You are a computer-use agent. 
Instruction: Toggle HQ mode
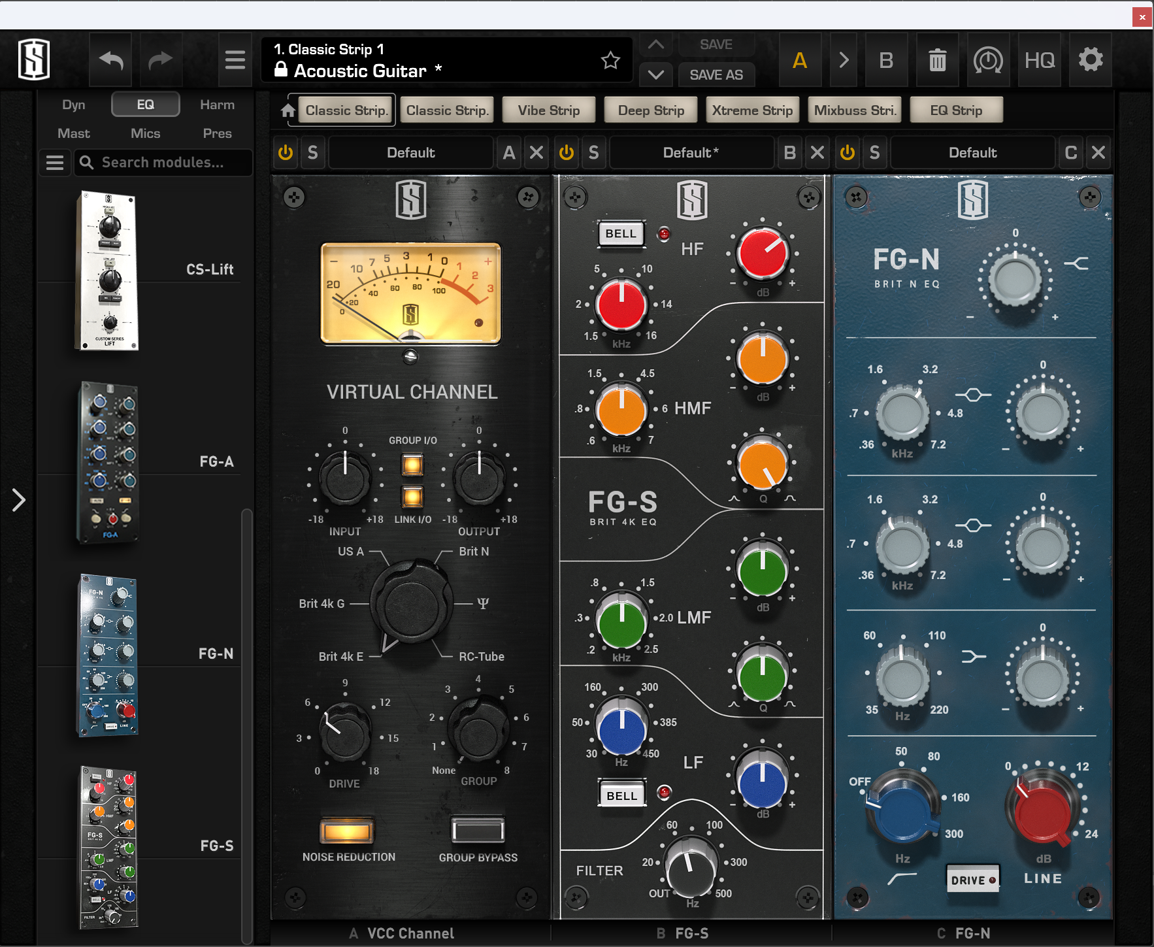(x=1040, y=60)
